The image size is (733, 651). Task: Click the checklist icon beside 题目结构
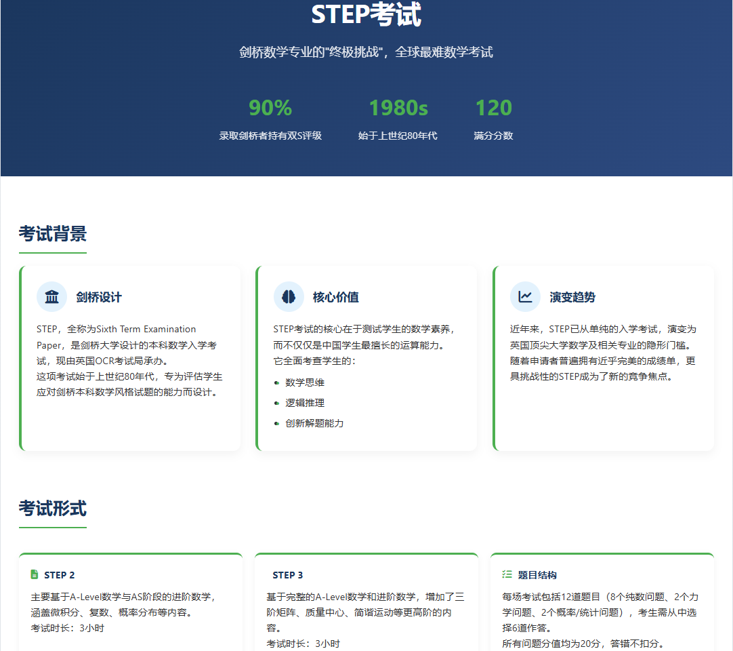point(507,575)
